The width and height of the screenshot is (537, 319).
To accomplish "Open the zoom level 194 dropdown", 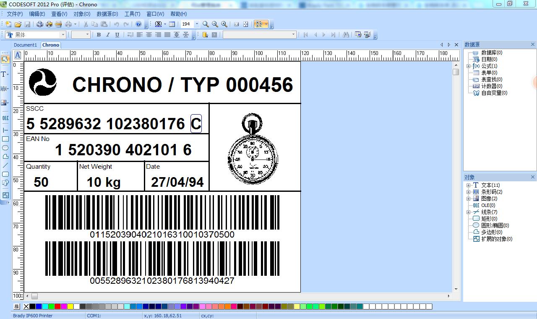I will click(197, 24).
